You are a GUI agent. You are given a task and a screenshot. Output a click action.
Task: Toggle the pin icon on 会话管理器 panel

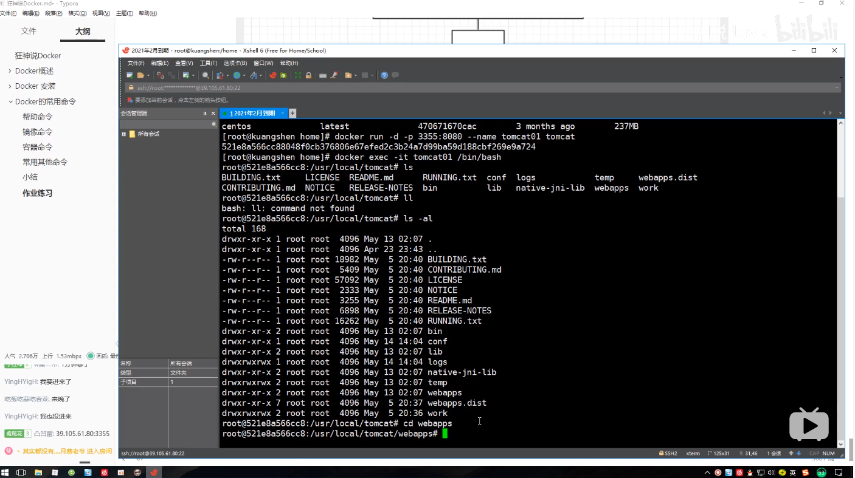(x=205, y=114)
